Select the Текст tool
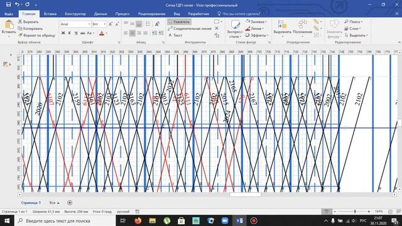The image size is (402, 226). [175, 35]
